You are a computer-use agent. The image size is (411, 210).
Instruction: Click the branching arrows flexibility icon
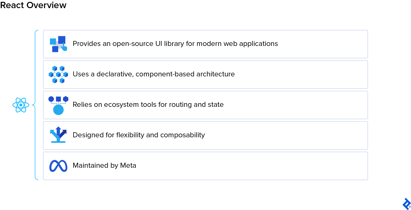coord(58,135)
